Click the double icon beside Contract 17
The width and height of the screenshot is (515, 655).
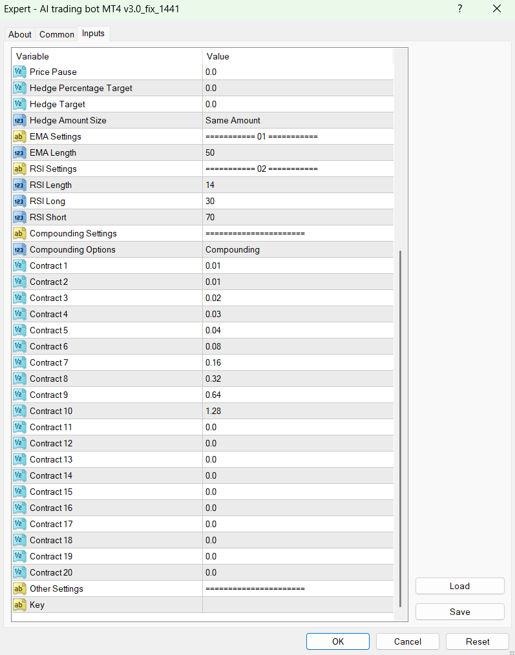tap(19, 525)
